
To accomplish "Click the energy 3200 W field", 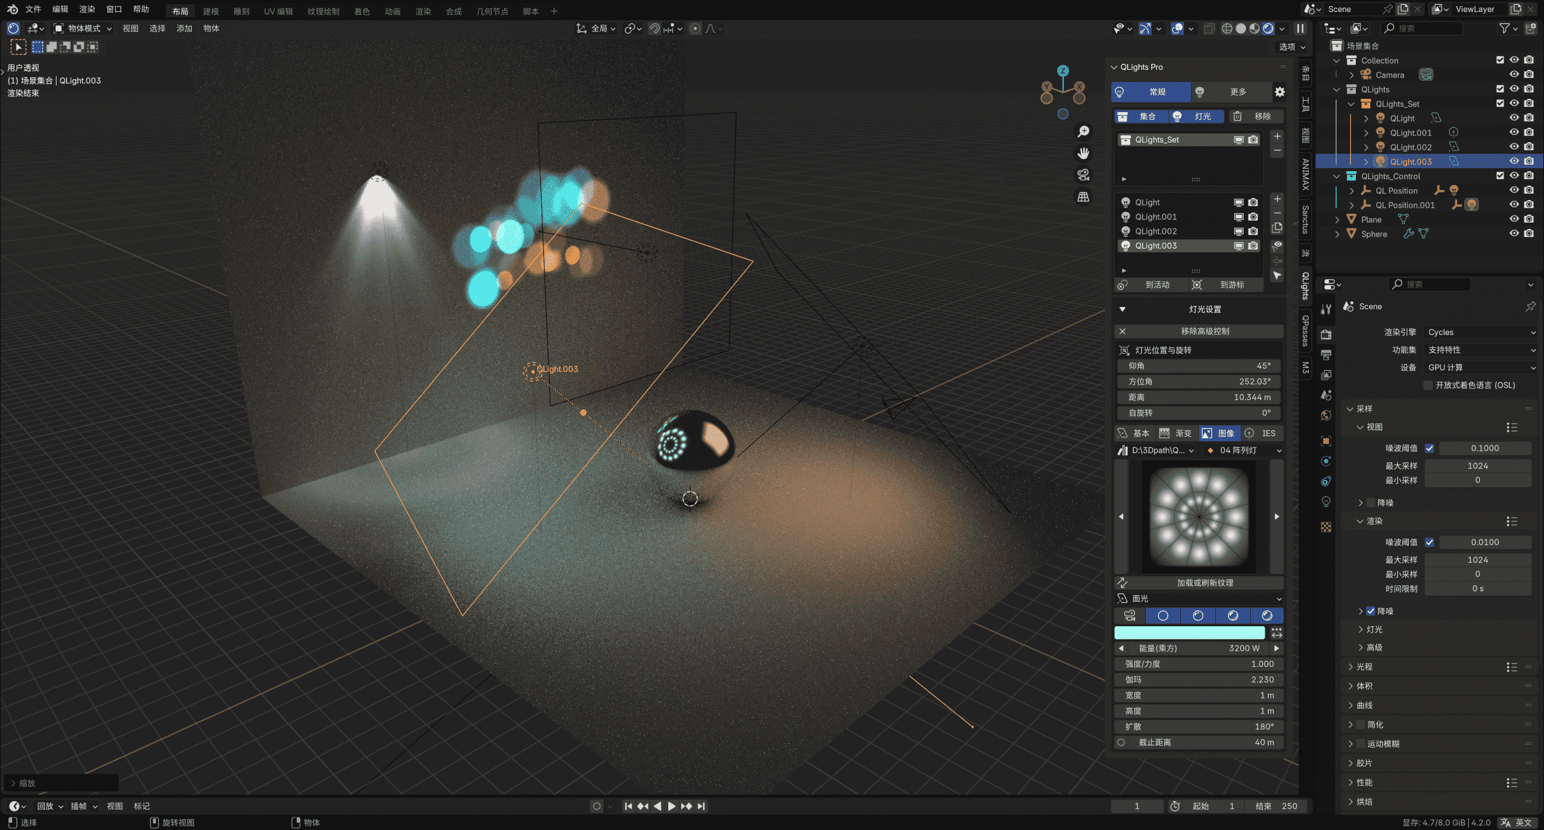I will point(1199,648).
